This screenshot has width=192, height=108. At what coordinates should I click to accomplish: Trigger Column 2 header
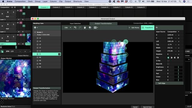tap(56, 7)
